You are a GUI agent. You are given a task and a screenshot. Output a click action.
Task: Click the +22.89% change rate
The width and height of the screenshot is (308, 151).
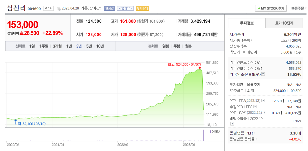click(52, 33)
